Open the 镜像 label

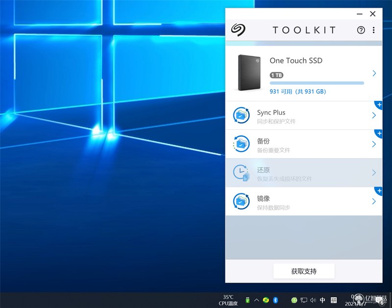click(x=263, y=199)
